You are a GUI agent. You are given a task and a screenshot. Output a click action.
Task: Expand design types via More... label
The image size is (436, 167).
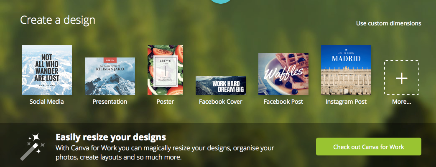point(402,102)
